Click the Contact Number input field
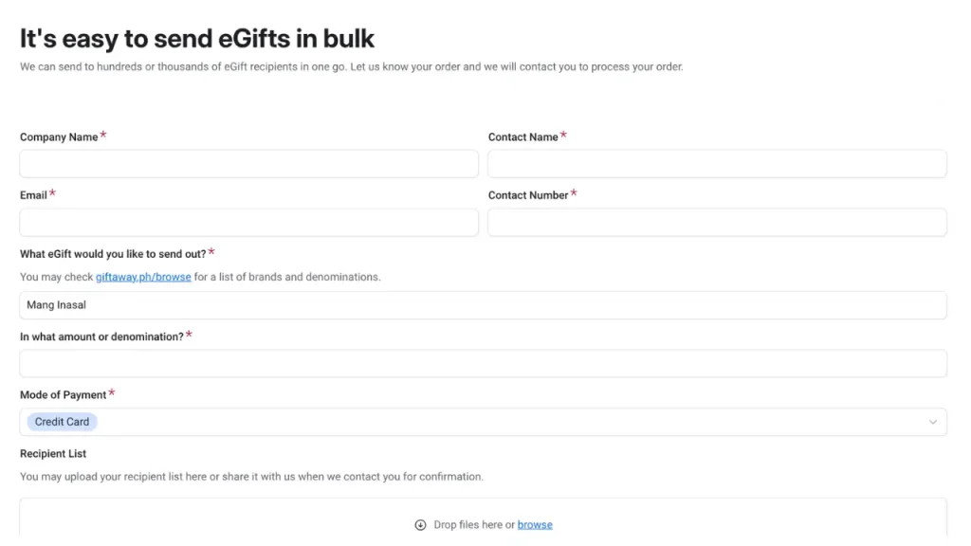Image resolution: width=971 pixels, height=546 pixels. (x=717, y=222)
